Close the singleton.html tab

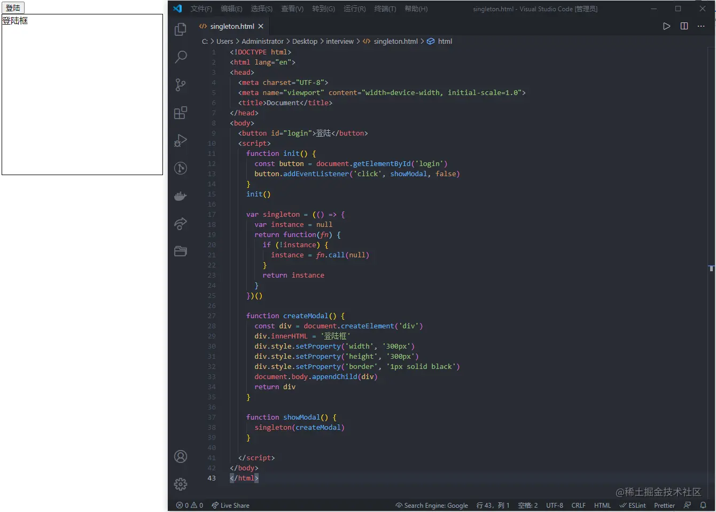(261, 26)
